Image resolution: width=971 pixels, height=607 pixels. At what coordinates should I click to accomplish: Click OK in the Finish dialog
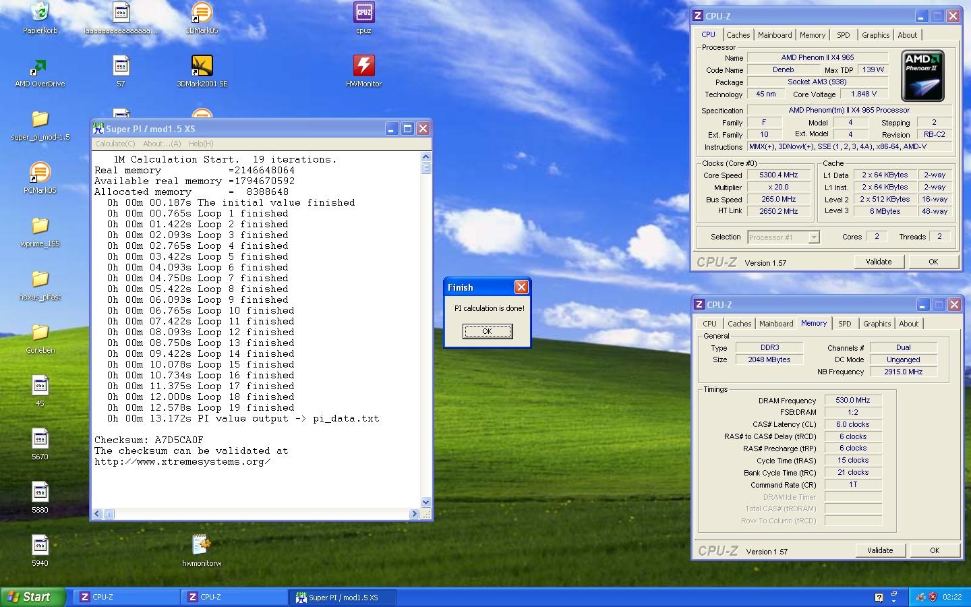(488, 331)
